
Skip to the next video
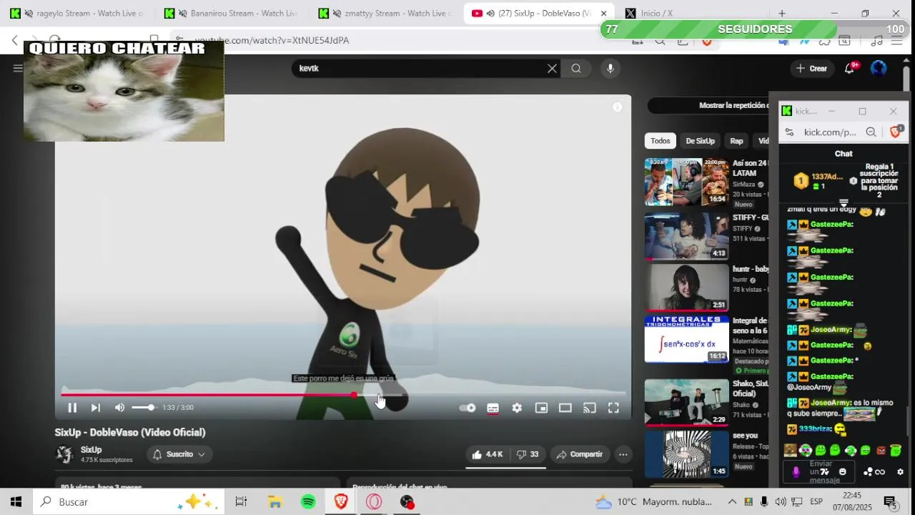[96, 408]
